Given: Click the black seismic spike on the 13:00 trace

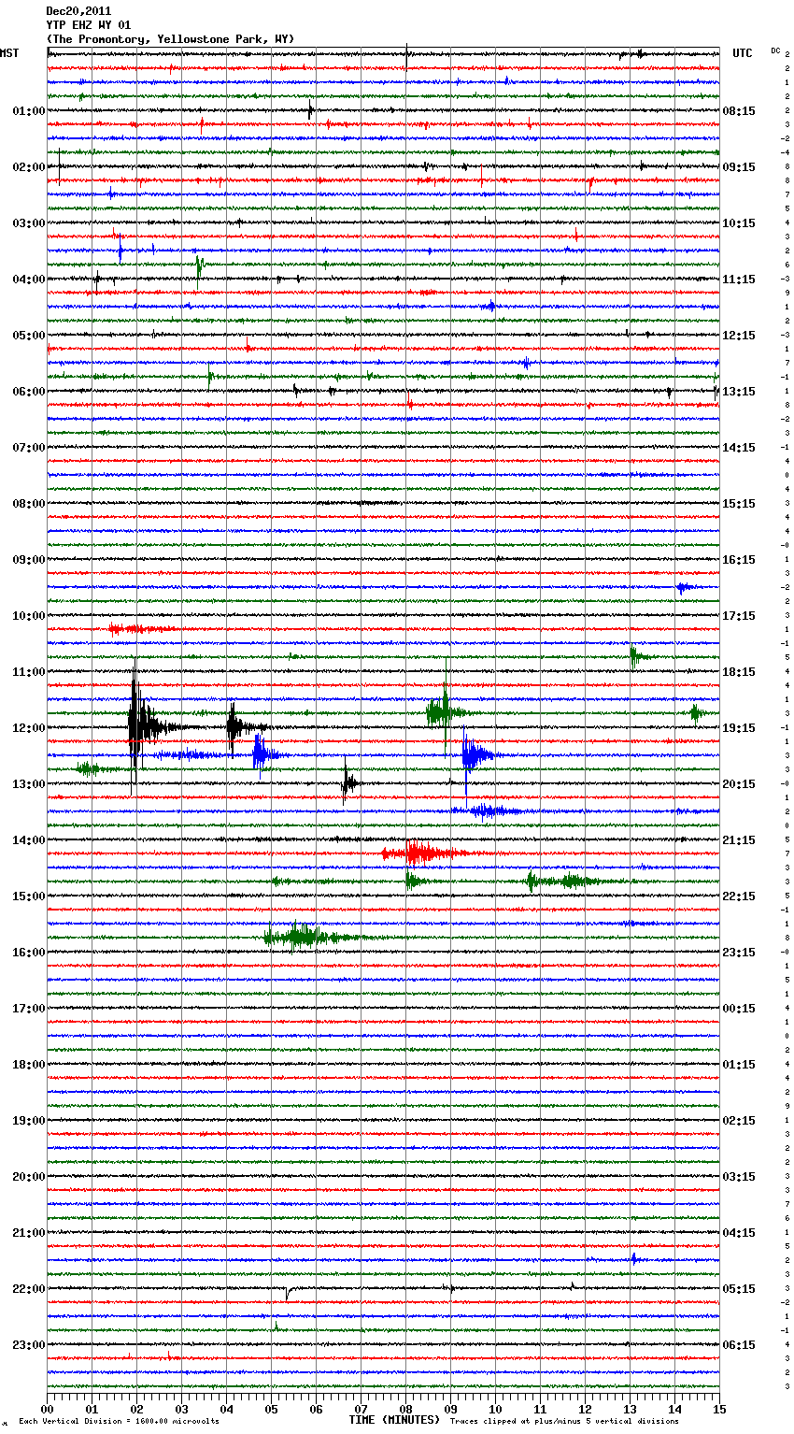Looking at the screenshot, I should tap(347, 783).
